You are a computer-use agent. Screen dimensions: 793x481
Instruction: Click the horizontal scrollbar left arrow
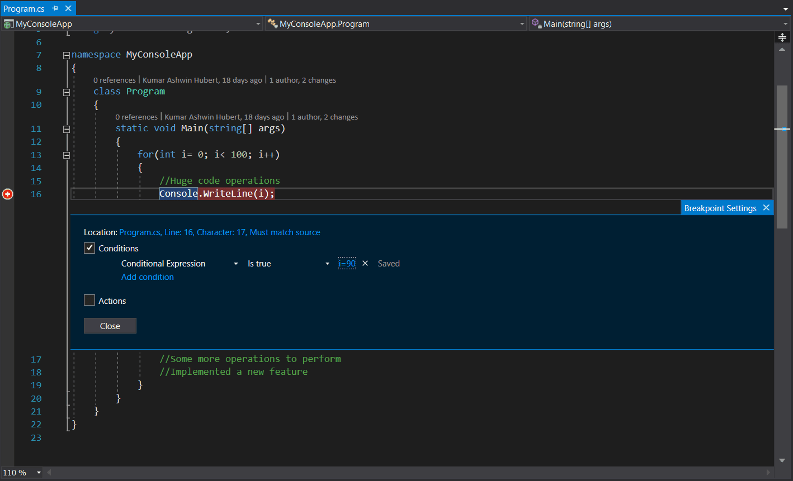point(49,473)
